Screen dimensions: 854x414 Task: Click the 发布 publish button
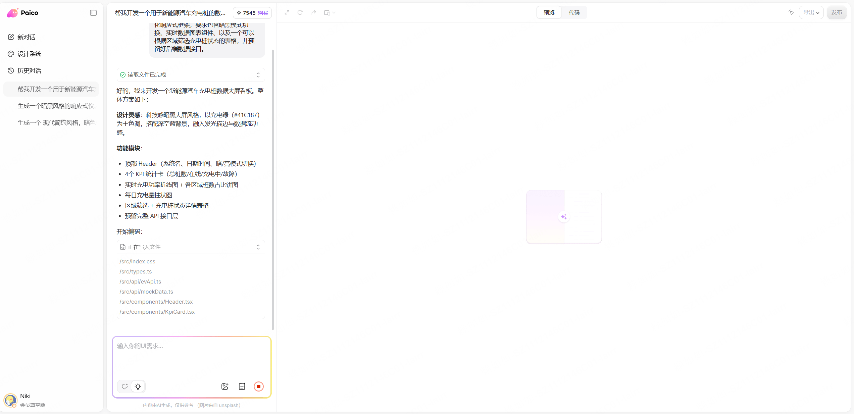point(837,13)
